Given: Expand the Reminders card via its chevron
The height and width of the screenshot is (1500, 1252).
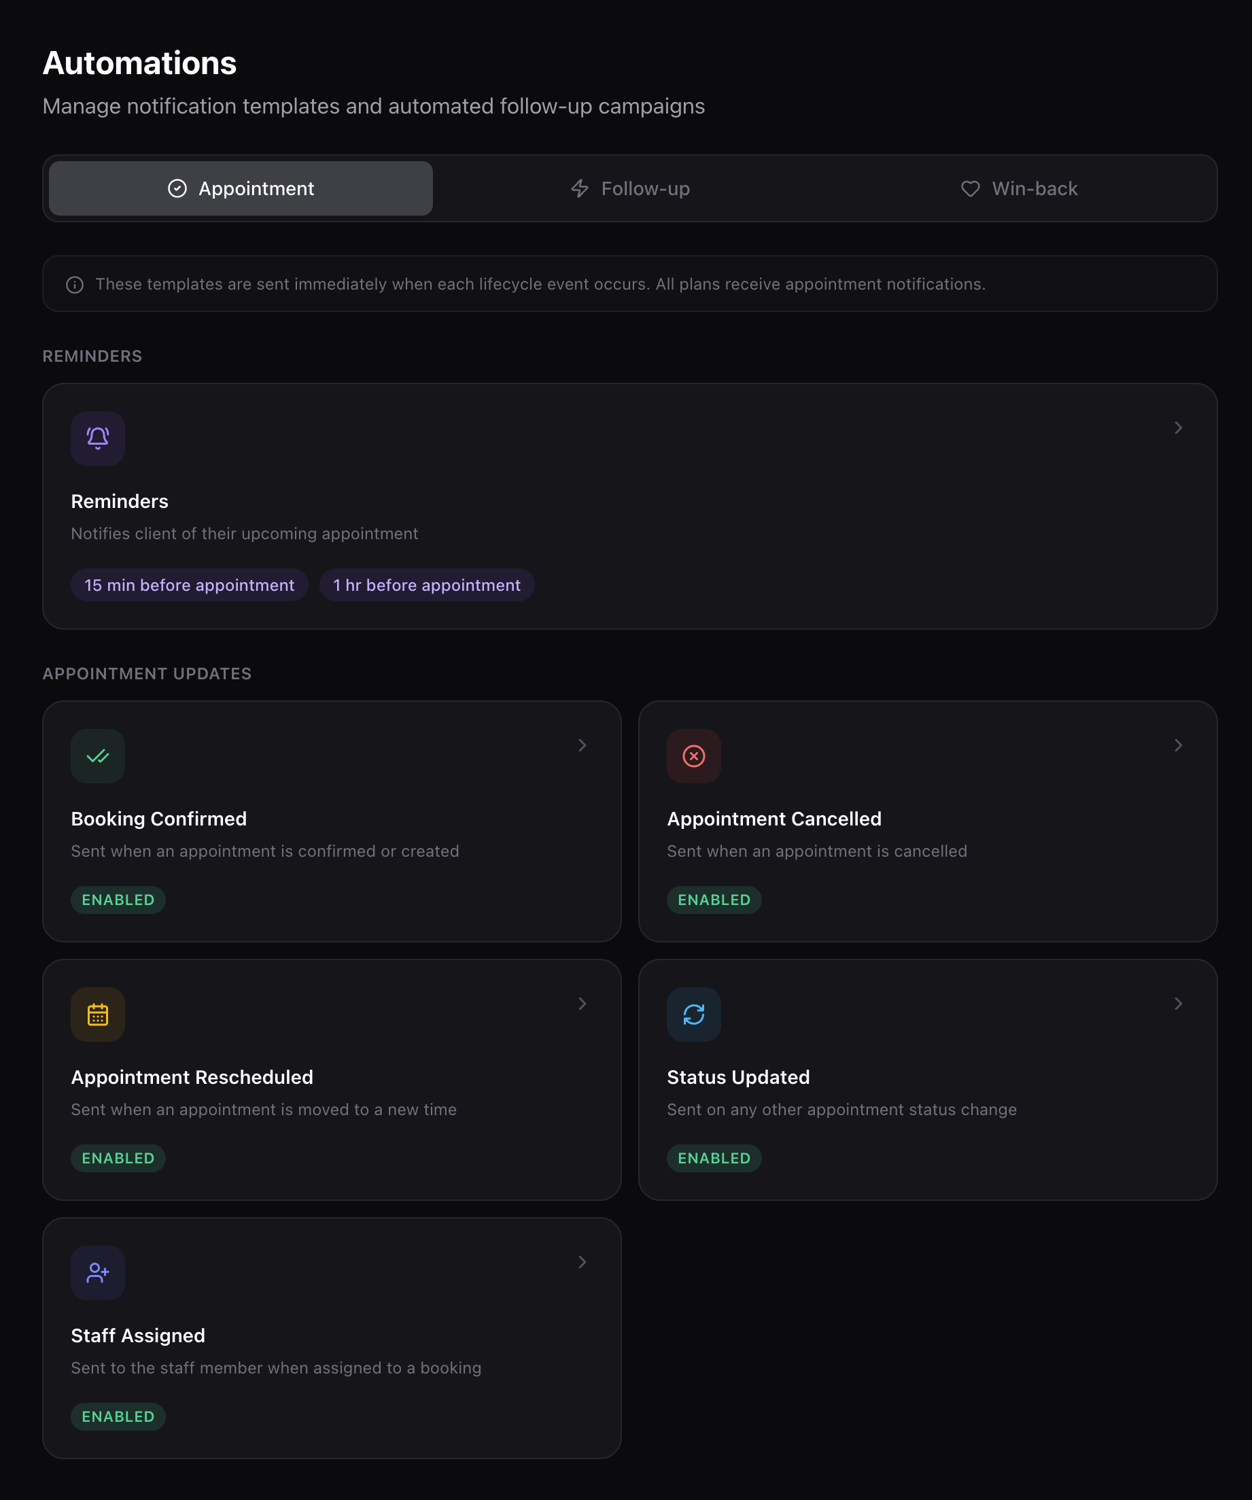Looking at the screenshot, I should tap(1178, 427).
